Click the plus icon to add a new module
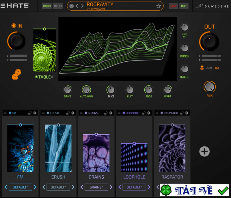Viewport: 231px width, 198px height. coord(204,151)
